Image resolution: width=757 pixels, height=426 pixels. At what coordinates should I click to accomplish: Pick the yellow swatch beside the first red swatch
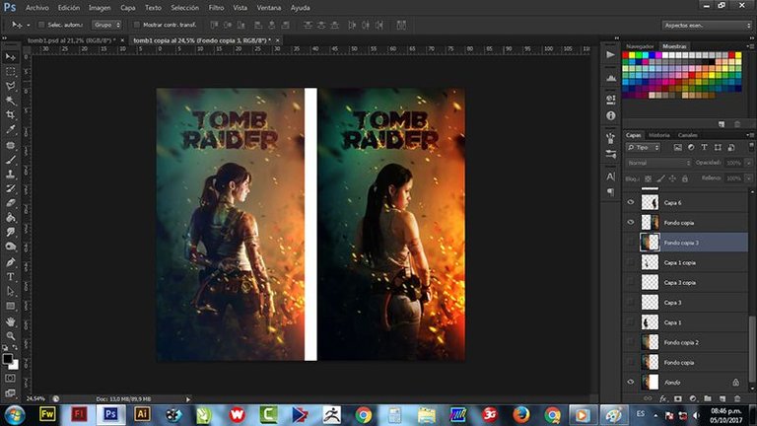tap(632, 55)
